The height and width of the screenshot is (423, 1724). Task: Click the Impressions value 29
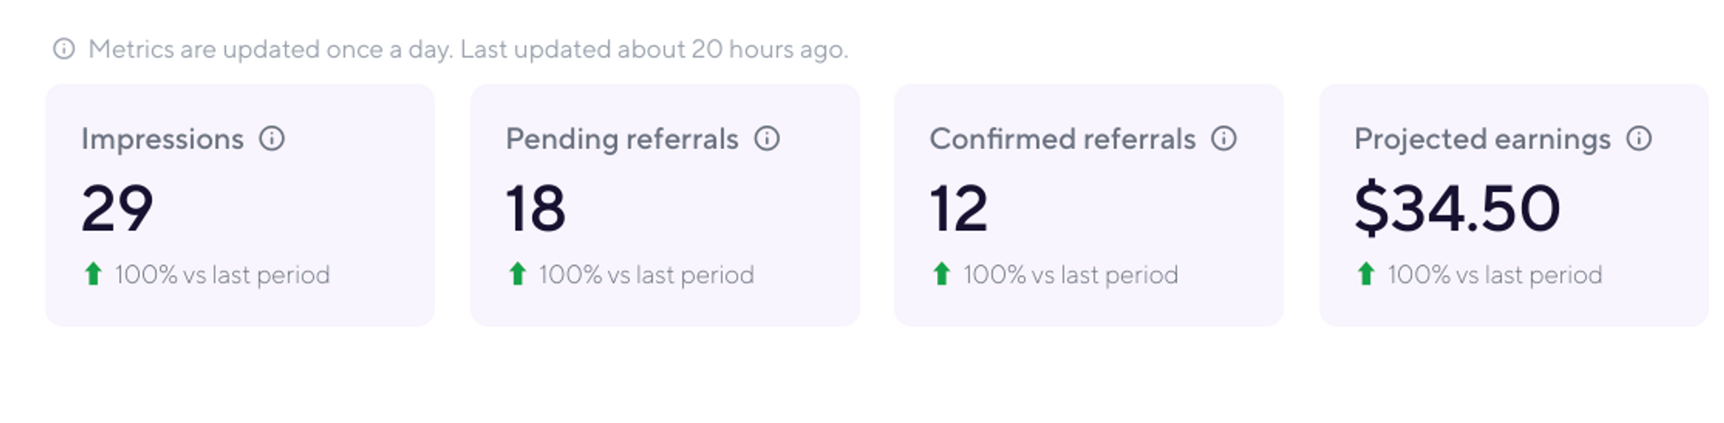(x=117, y=208)
